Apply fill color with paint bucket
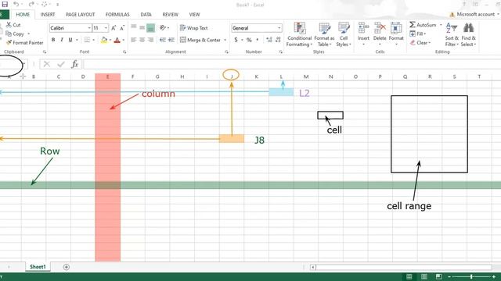This screenshot has width=501, height=281. click(104, 40)
